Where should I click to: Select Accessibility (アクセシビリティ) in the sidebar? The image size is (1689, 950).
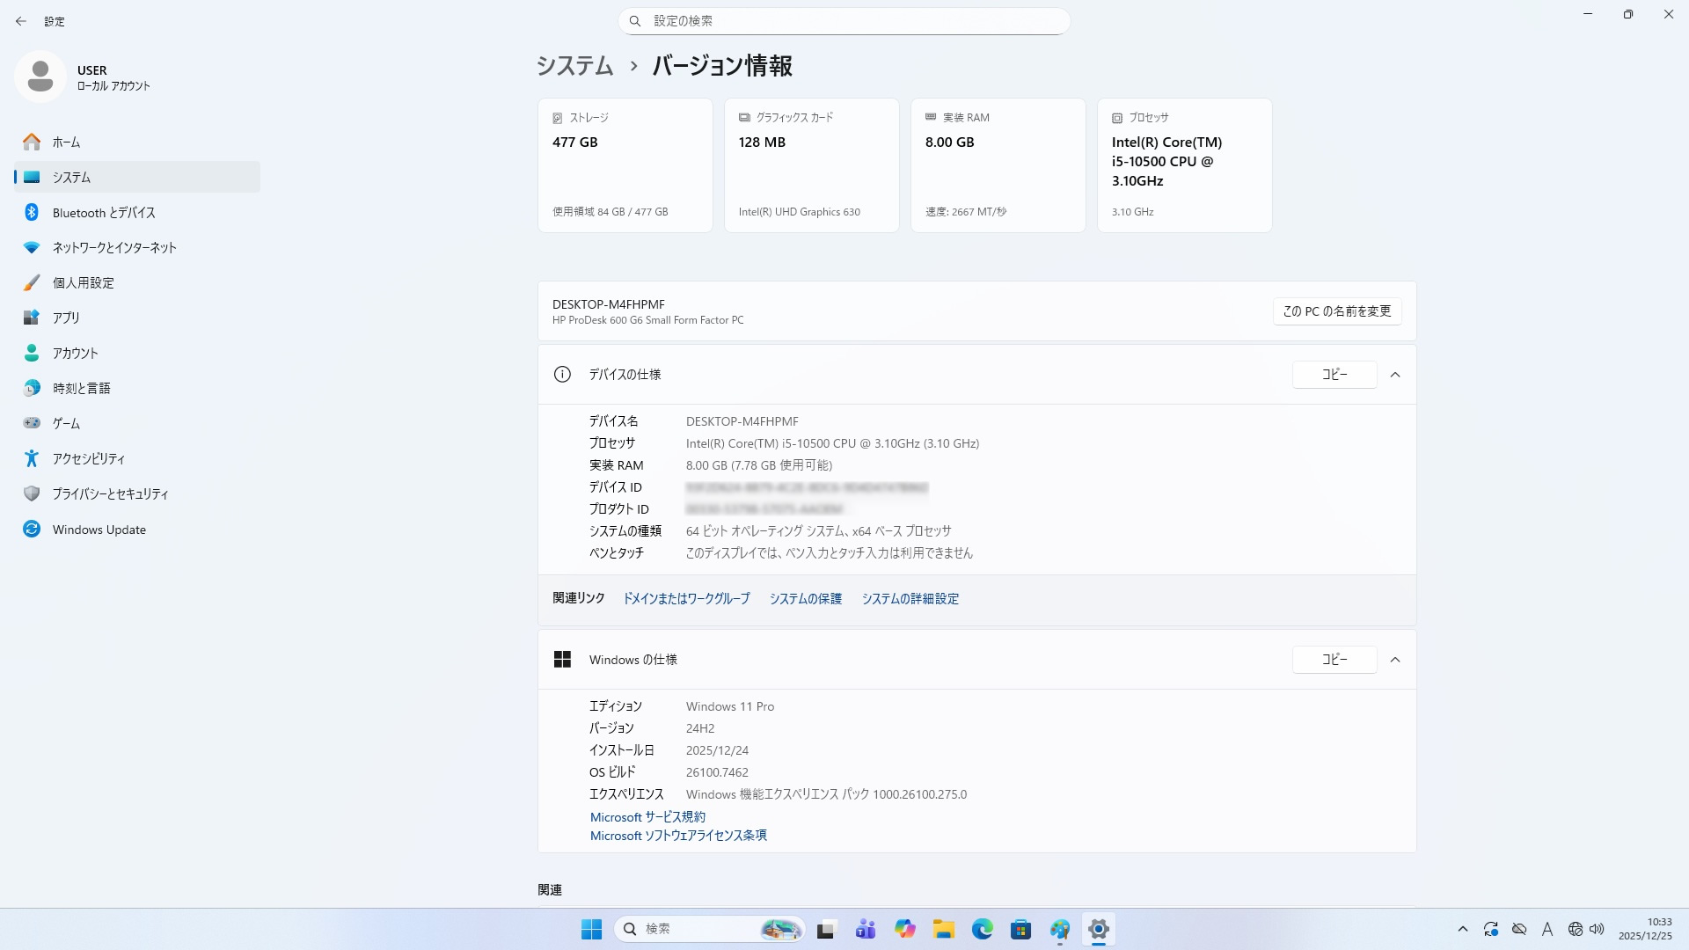[x=88, y=458]
